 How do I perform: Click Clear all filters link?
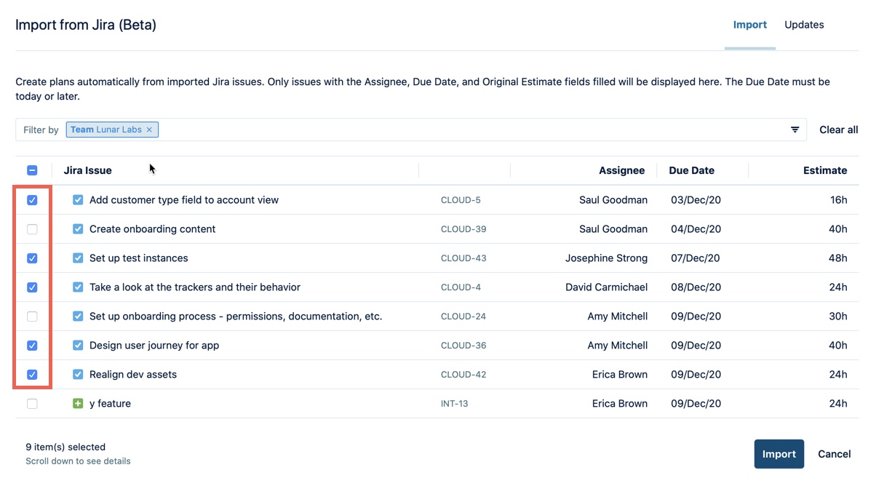[x=838, y=130]
